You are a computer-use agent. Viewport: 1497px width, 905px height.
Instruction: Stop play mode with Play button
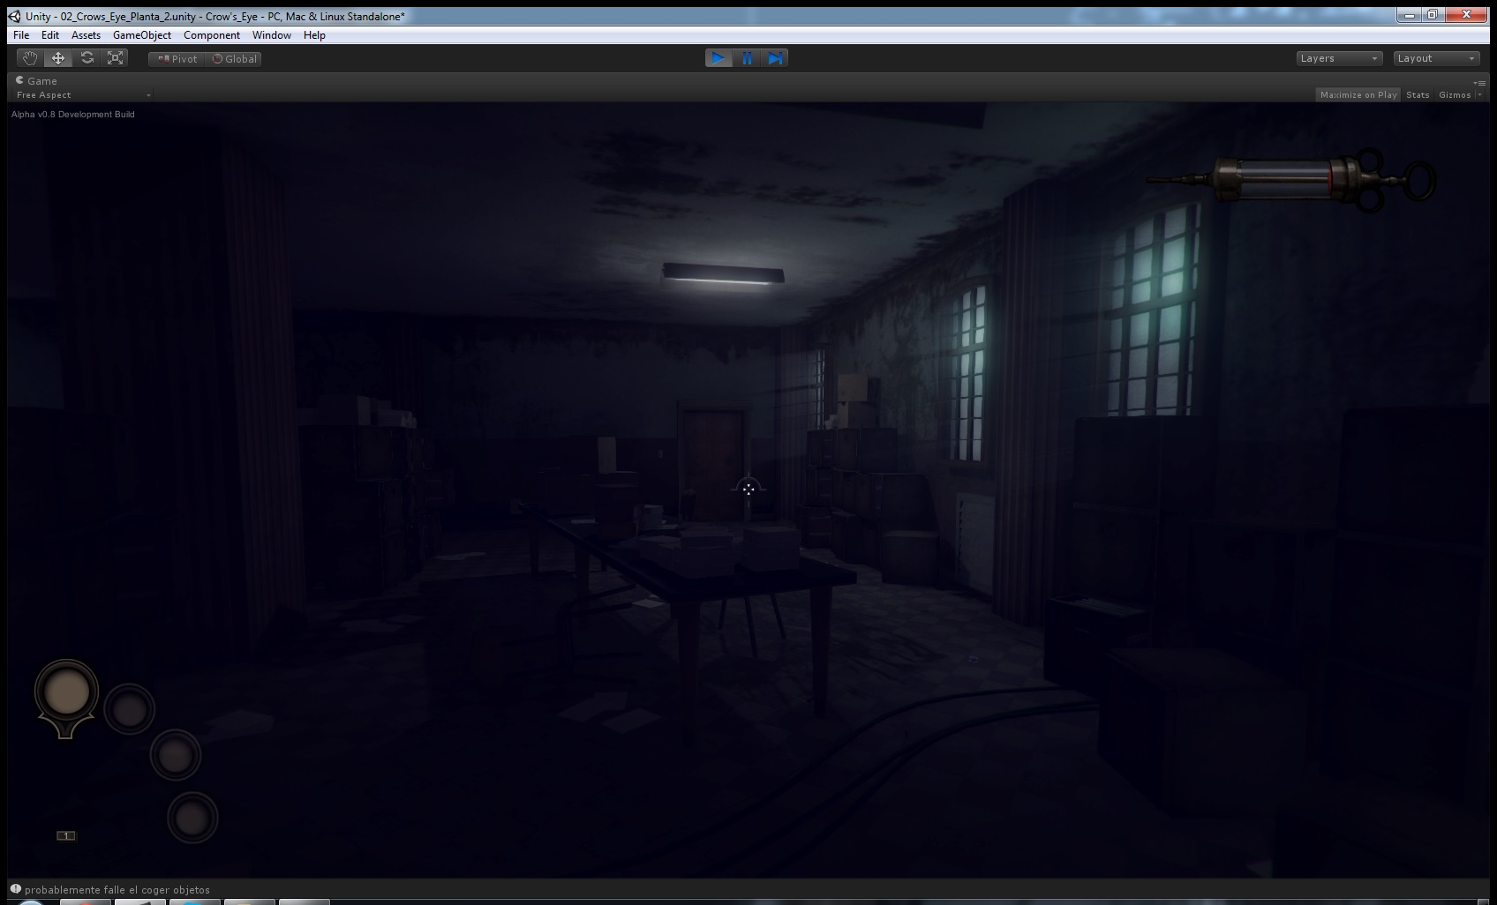(x=718, y=58)
